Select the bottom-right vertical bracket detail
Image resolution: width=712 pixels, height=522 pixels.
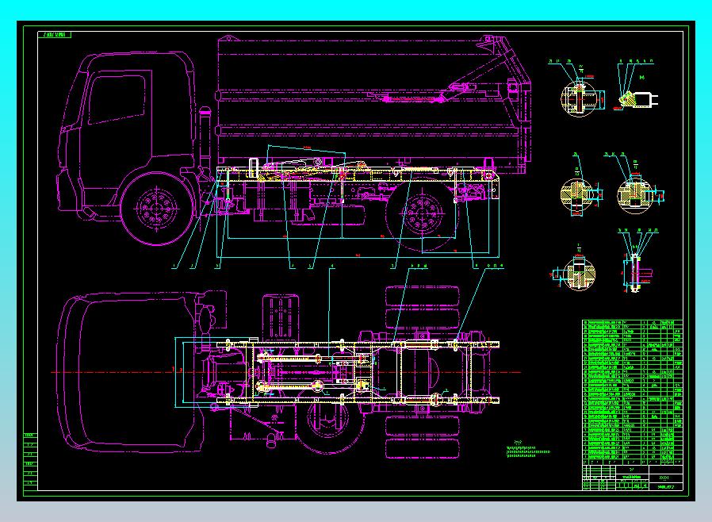(x=636, y=273)
